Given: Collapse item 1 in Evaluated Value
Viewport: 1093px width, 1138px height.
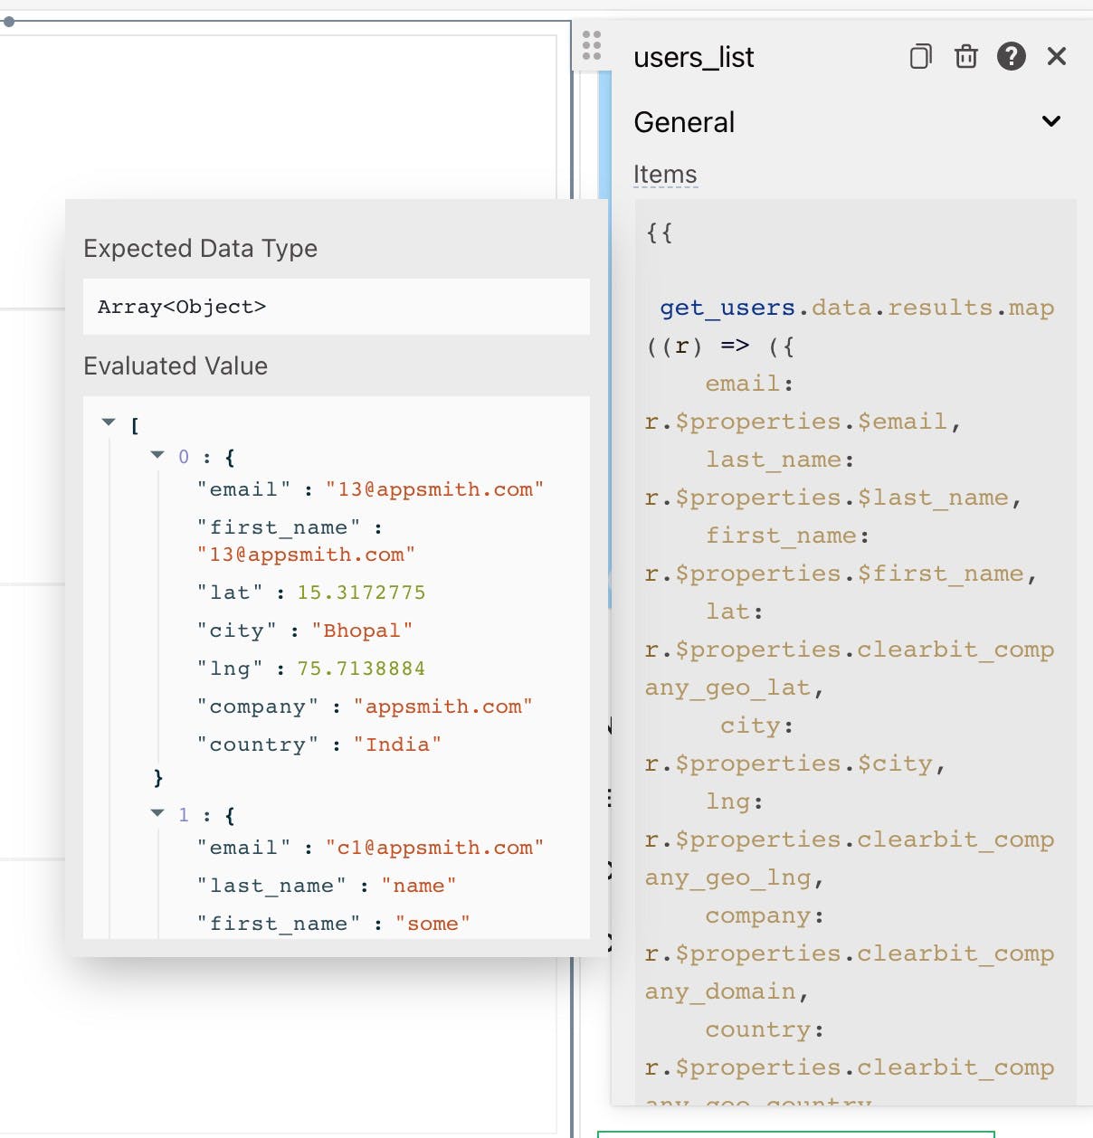Looking at the screenshot, I should click(157, 813).
